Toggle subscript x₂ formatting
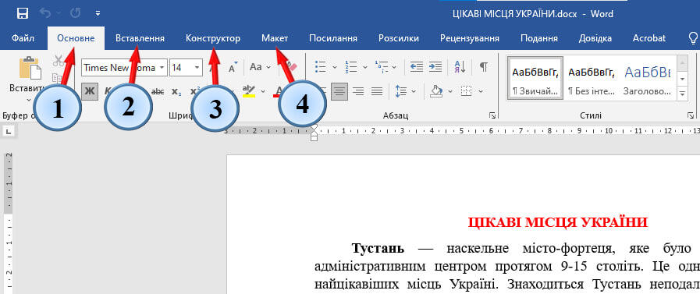The height and width of the screenshot is (294, 700). pos(176,91)
